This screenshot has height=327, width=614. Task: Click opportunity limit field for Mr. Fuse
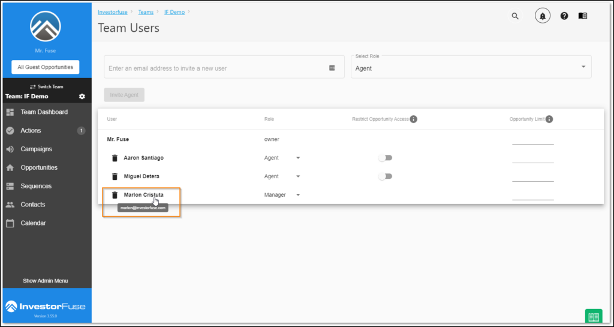tap(533, 140)
